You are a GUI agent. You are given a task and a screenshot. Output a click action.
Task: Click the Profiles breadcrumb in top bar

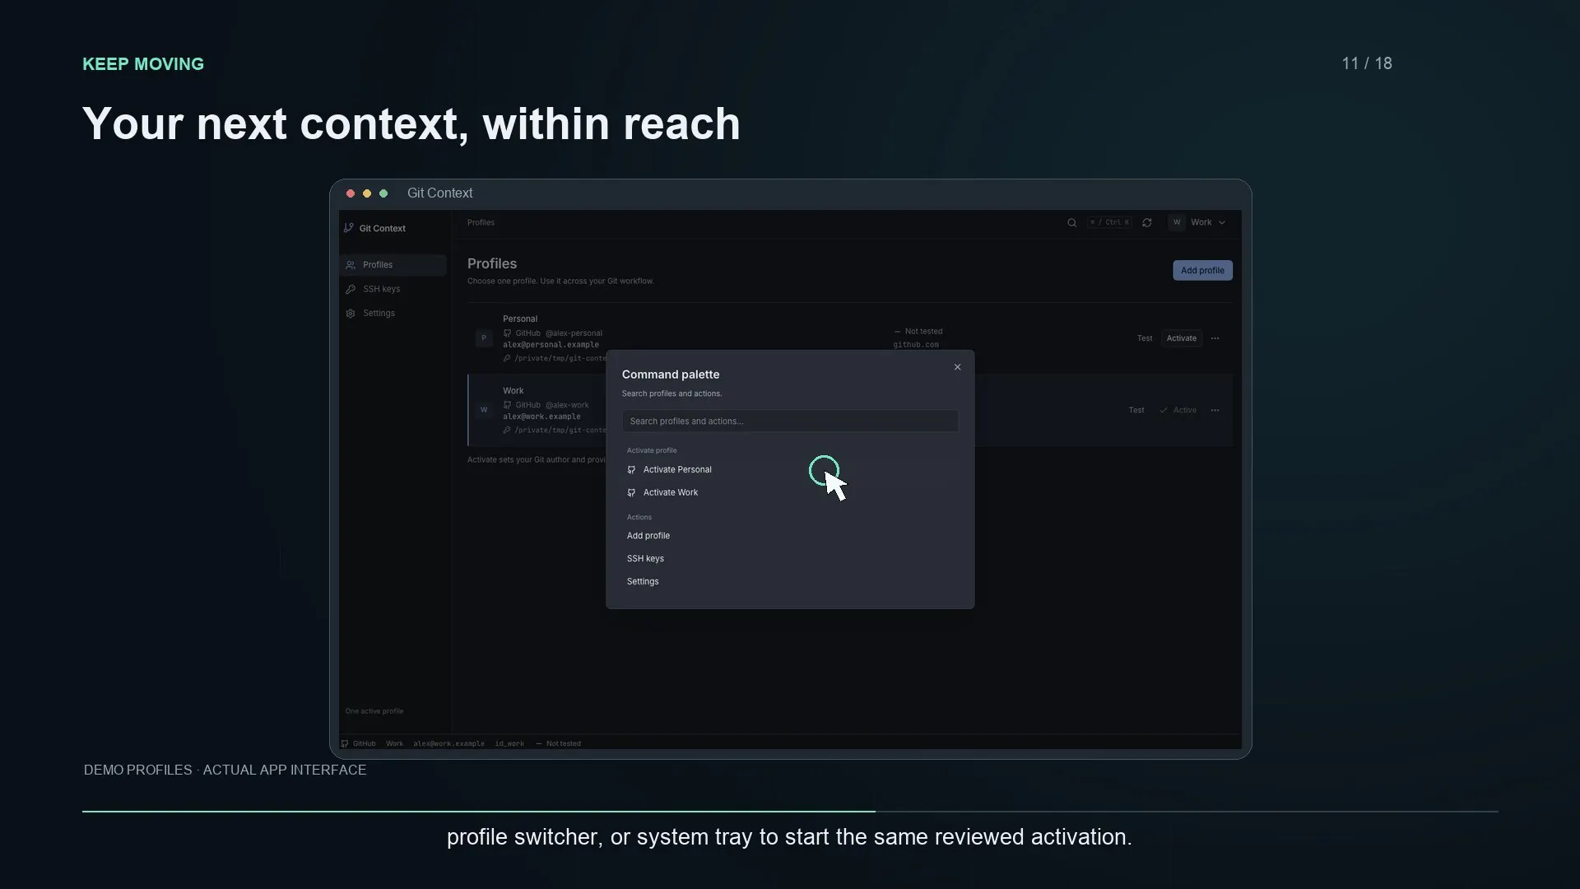[x=481, y=222]
